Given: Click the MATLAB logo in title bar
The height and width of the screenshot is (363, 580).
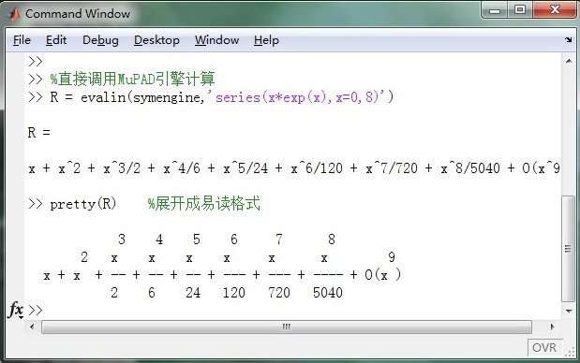Looking at the screenshot, I should [13, 14].
